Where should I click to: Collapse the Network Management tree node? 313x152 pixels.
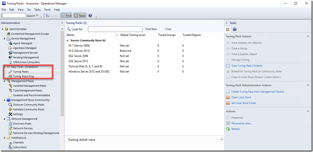coord(4,119)
